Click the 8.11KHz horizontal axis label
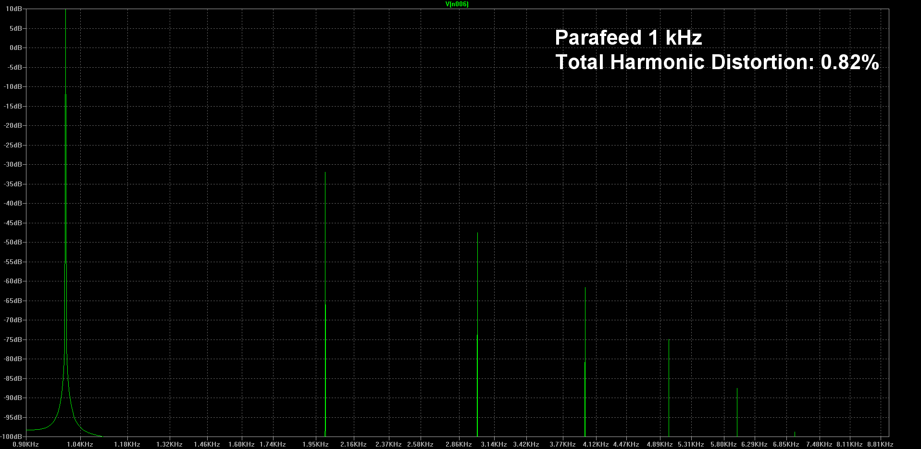The height and width of the screenshot is (449, 921). tap(849, 445)
